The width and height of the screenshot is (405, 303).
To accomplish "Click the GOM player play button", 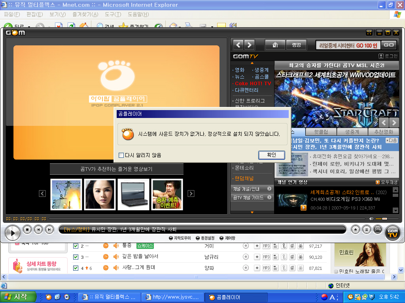I will 12,233.
